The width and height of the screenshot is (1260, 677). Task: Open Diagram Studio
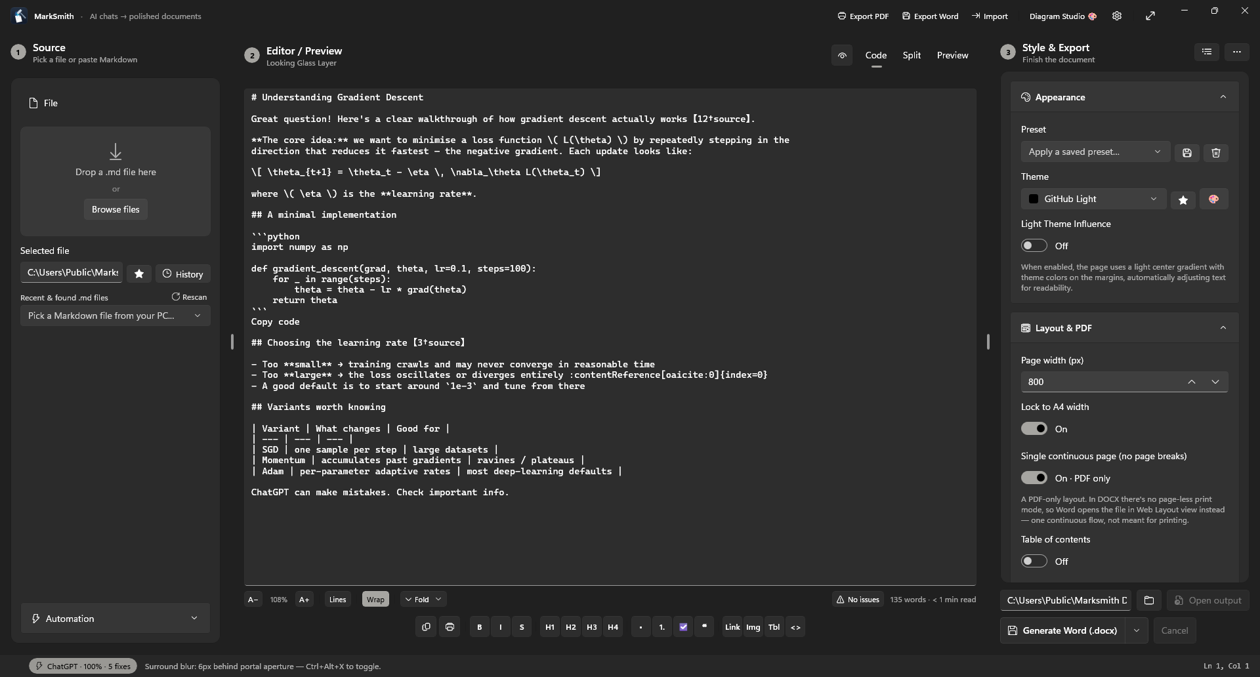click(x=1062, y=16)
